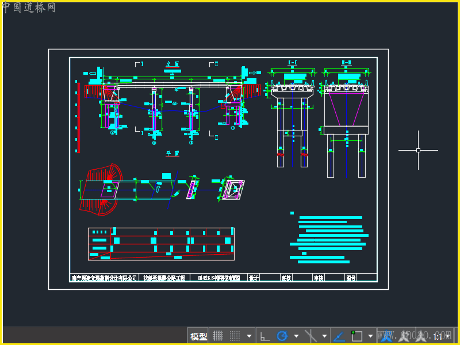This screenshot has width=460, height=345.
Task: Click the annotation icon left of 1:1
Action: (x=421, y=336)
